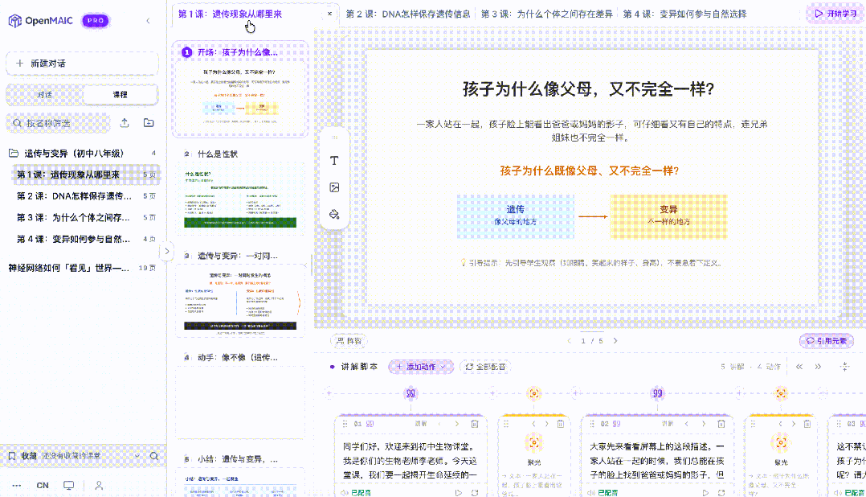Click the plus insert marker at the timeline start

pyautogui.click(x=329, y=393)
